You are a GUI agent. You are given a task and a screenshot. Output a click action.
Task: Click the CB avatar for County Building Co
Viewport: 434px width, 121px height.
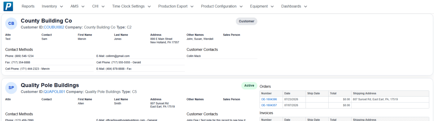(x=11, y=24)
